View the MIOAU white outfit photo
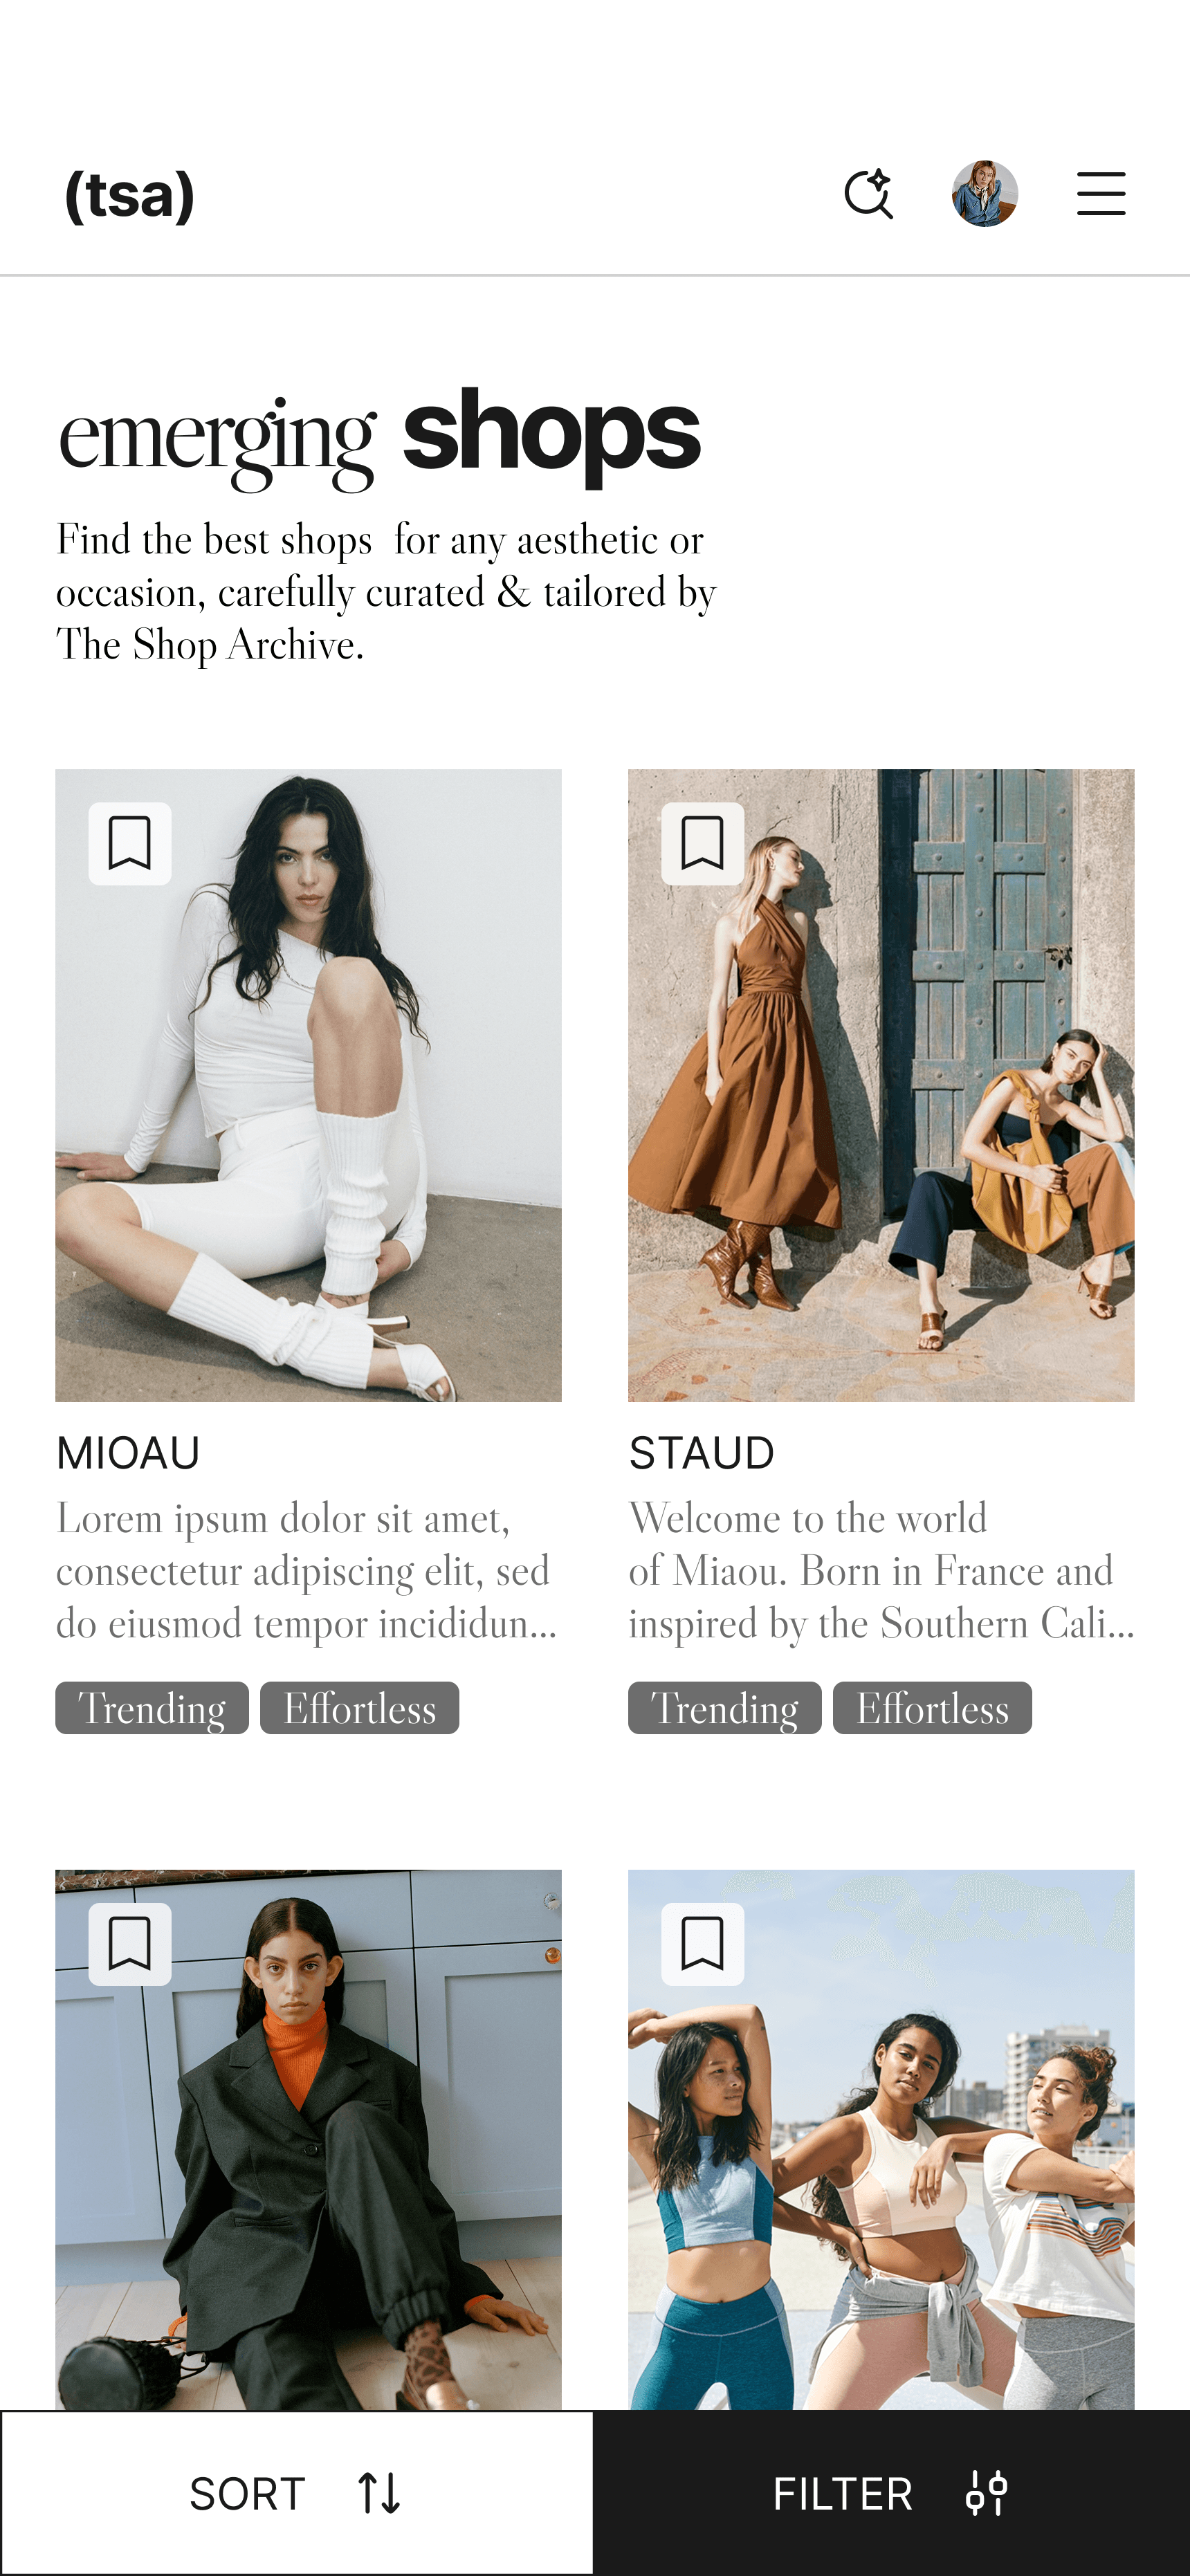 point(308,1085)
